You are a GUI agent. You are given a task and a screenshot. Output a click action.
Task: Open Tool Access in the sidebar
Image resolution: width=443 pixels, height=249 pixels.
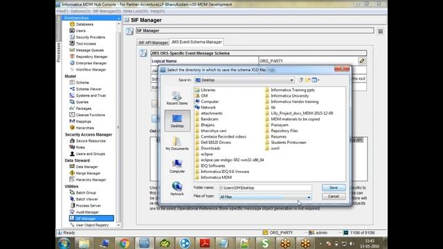click(86, 44)
